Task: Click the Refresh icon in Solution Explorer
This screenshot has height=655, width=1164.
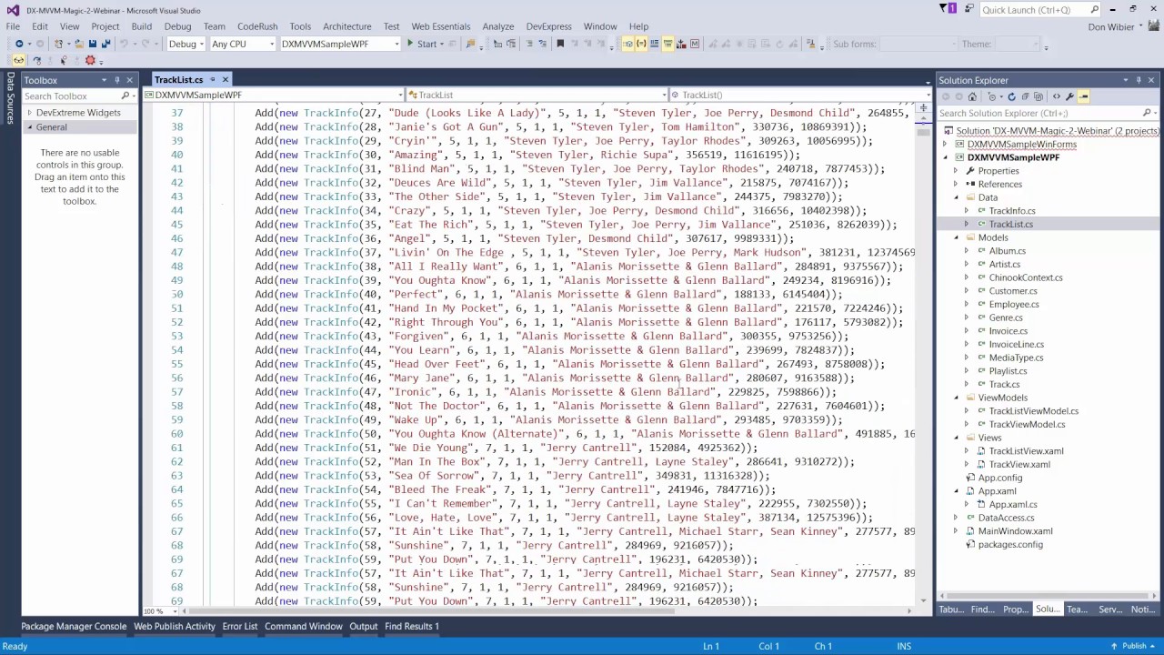Action: [x=1011, y=96]
